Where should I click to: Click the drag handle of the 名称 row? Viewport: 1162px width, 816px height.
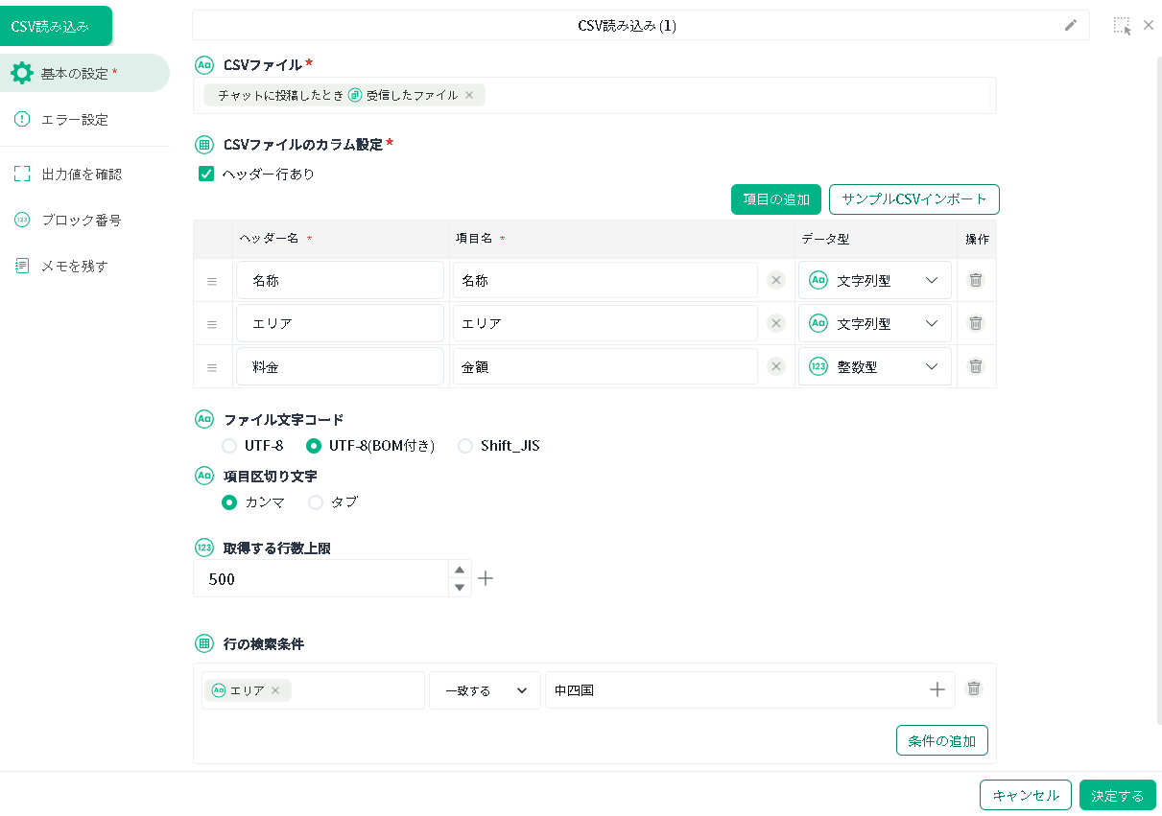point(212,281)
